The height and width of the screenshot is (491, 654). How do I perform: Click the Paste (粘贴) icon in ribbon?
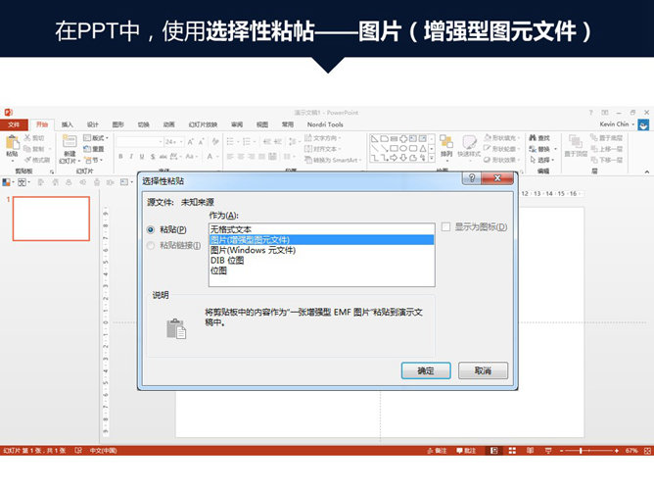[x=12, y=145]
